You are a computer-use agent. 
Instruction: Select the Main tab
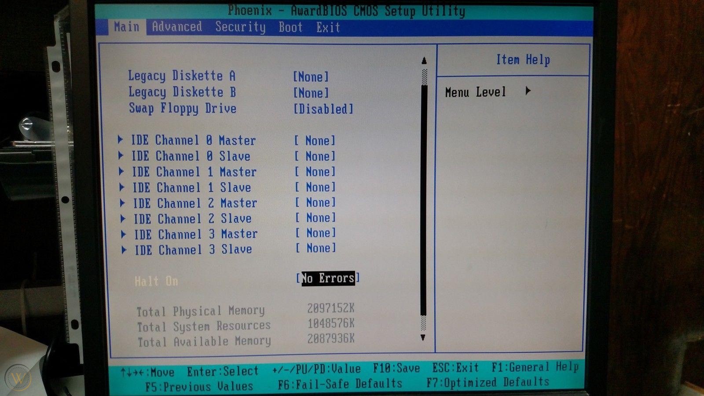pyautogui.click(x=128, y=27)
